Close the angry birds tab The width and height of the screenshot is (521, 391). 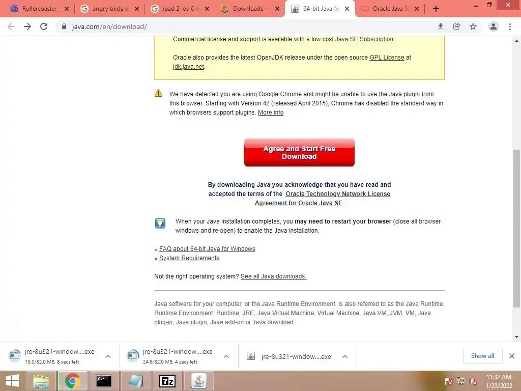pos(137,9)
